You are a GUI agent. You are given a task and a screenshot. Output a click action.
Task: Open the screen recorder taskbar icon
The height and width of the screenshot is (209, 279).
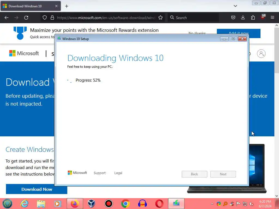(x=108, y=204)
